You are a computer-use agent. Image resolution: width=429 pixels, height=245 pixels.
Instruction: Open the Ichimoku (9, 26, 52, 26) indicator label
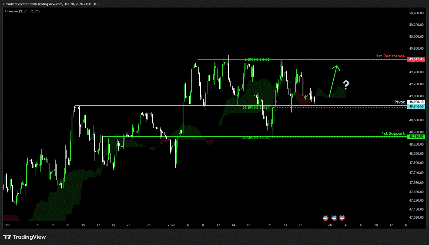point(22,11)
